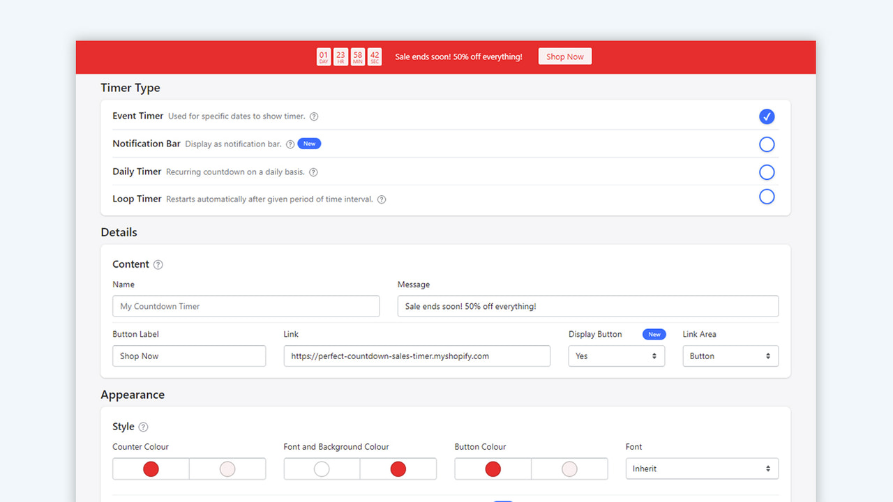Click Shop Now in the red preview bar
This screenshot has height=502, width=893.
tap(564, 56)
